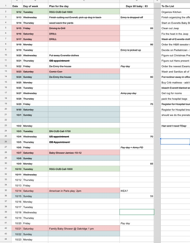
Task: Select the 'Thursday' cell on 10/19
Action: [x=35, y=218]
